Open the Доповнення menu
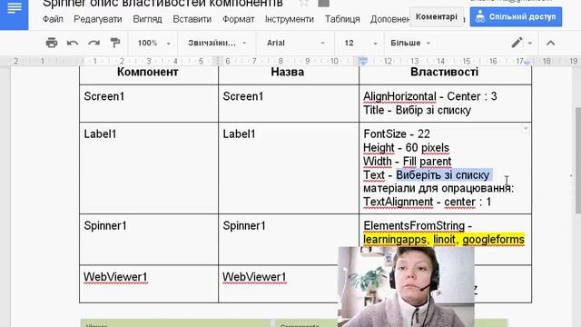Screen dimensions: 581x327 click(389, 19)
